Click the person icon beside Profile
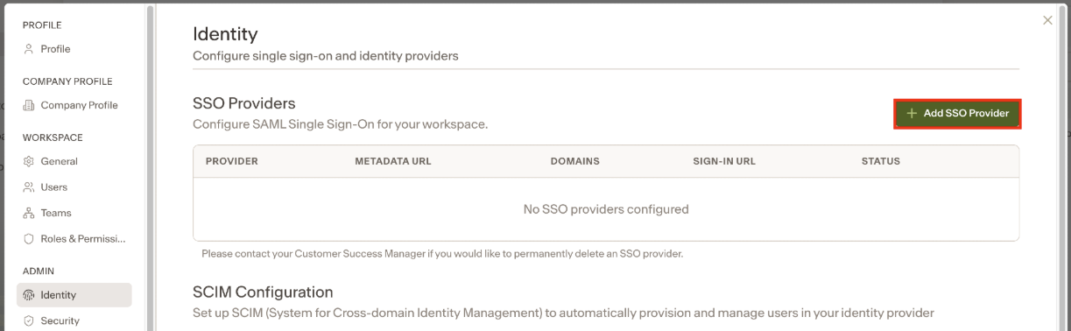1071x331 pixels. point(29,49)
